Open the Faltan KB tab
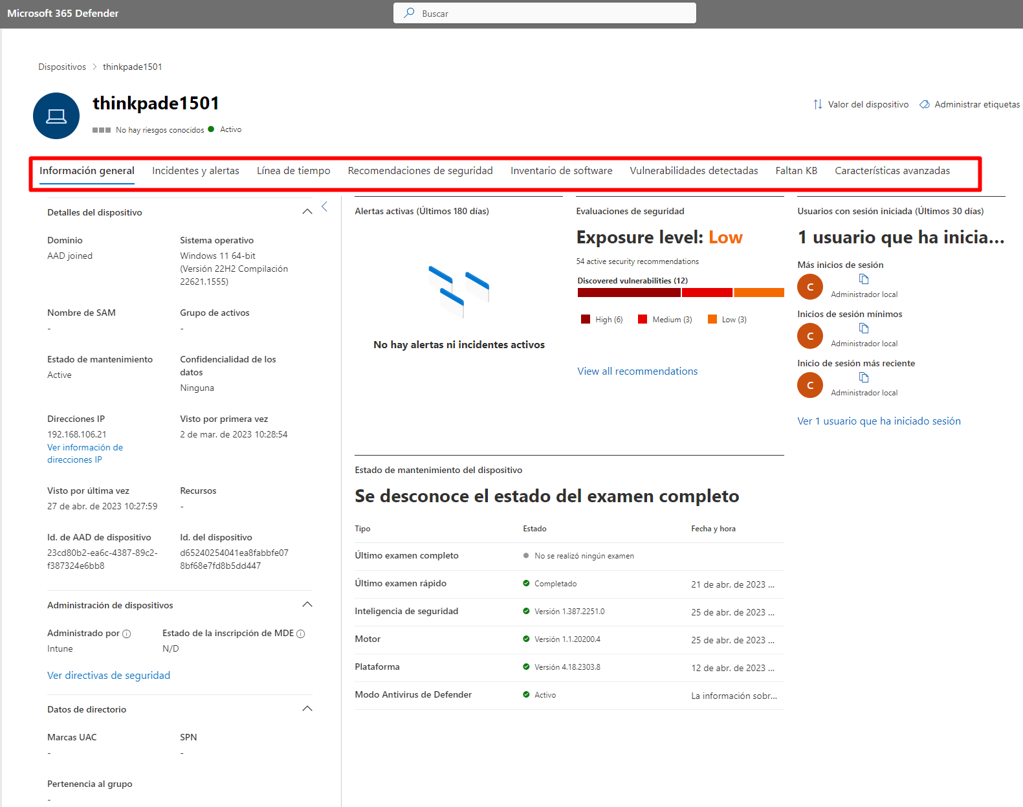This screenshot has height=807, width=1023. point(796,171)
